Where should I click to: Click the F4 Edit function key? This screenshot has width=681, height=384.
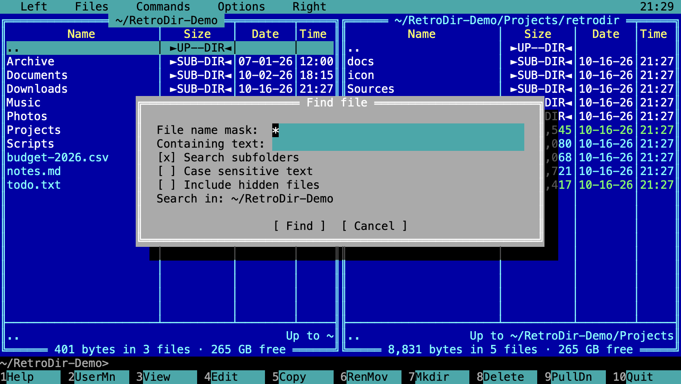235,377
